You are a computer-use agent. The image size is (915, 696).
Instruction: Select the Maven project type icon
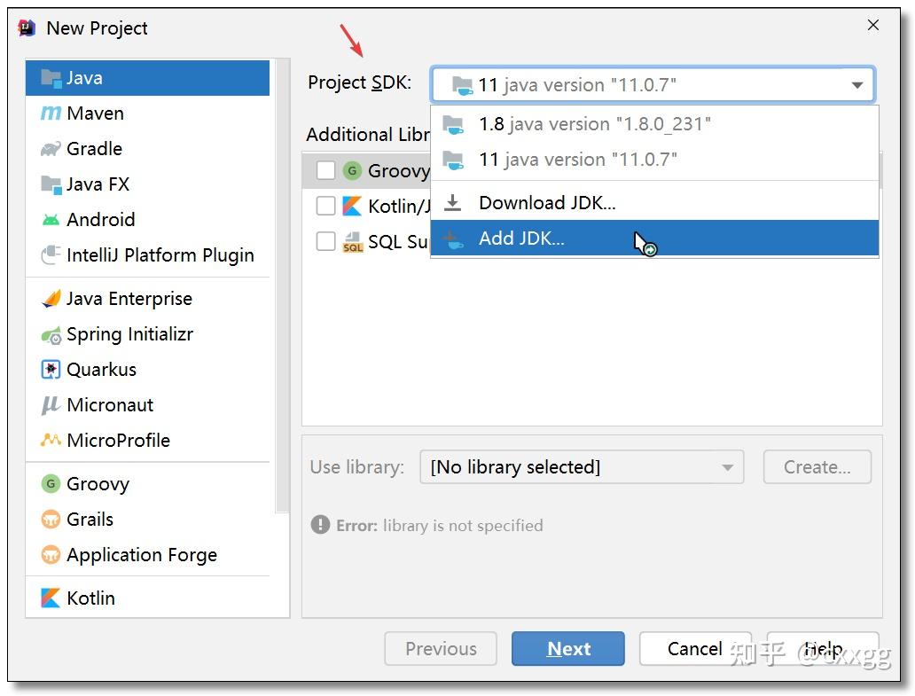pyautogui.click(x=51, y=113)
